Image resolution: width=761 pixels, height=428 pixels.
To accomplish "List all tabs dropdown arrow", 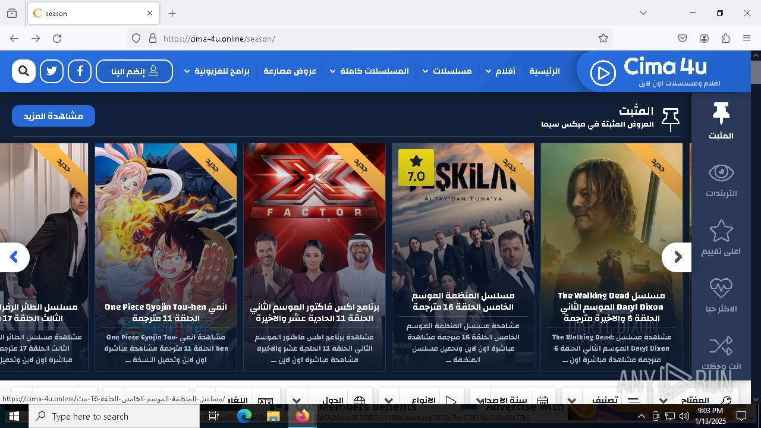I will click(643, 13).
